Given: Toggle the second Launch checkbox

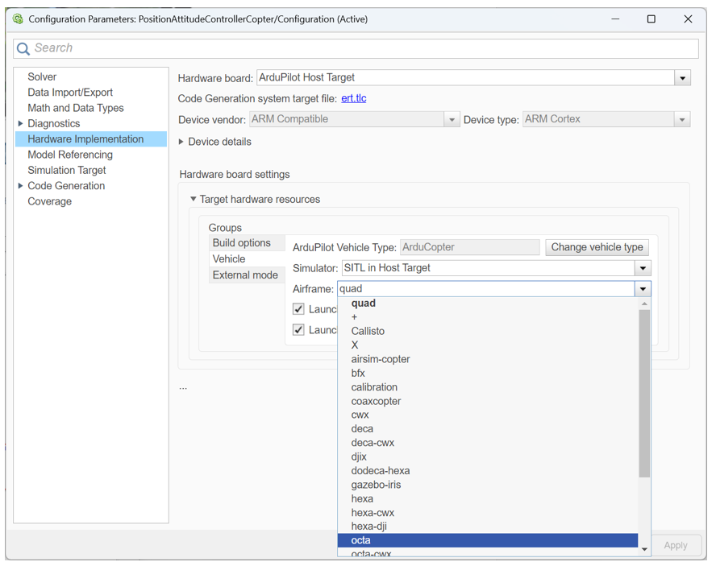Looking at the screenshot, I should [298, 330].
